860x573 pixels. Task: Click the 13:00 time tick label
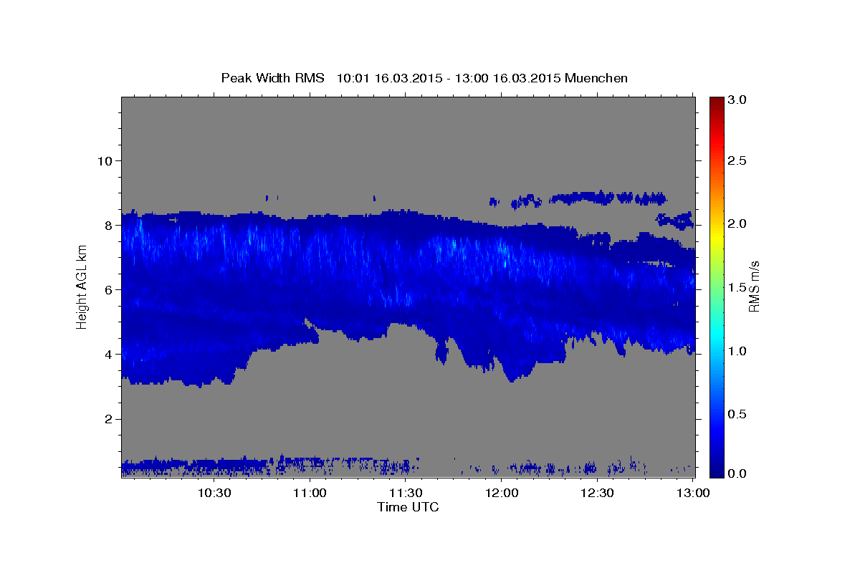point(693,493)
